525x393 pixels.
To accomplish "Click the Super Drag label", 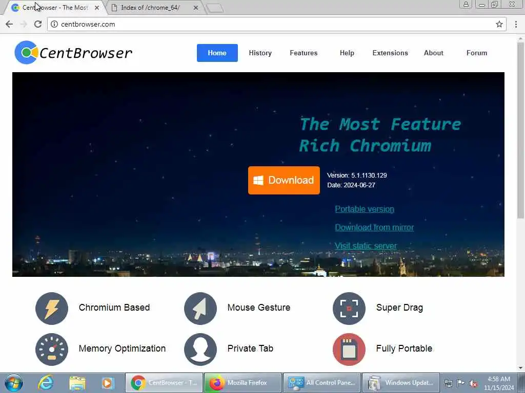I will [399, 308].
